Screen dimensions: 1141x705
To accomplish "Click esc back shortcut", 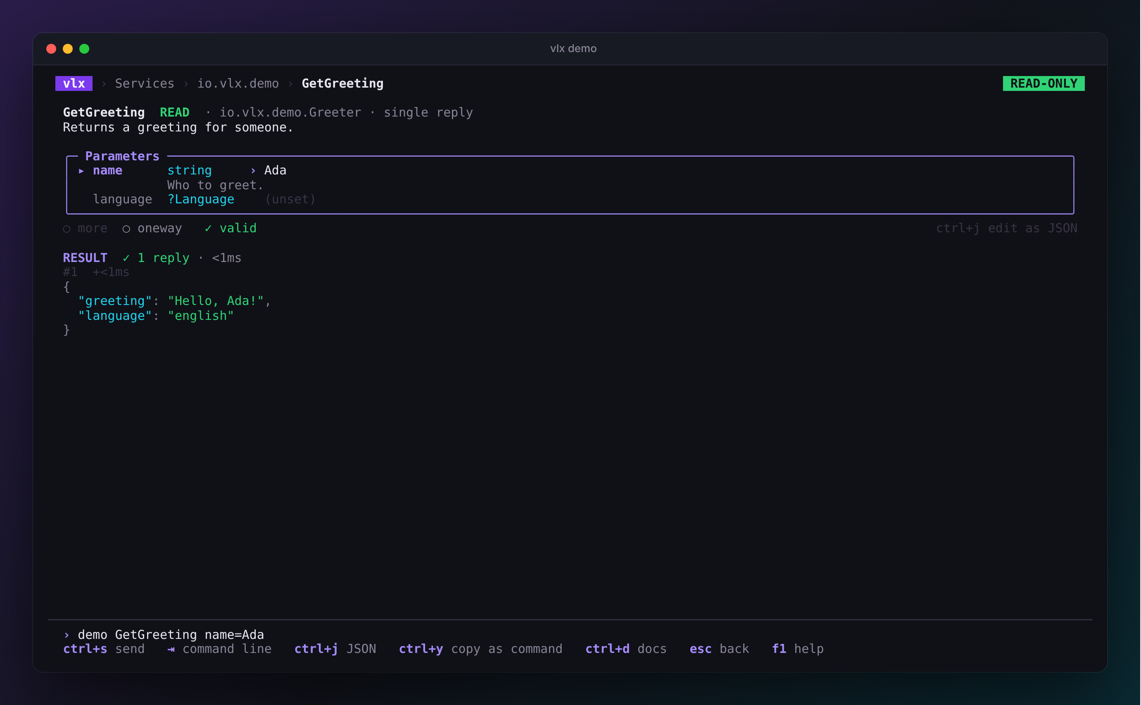I will click(x=719, y=649).
